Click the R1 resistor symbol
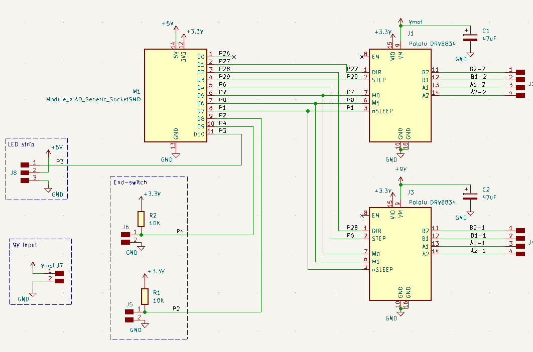 145,296
